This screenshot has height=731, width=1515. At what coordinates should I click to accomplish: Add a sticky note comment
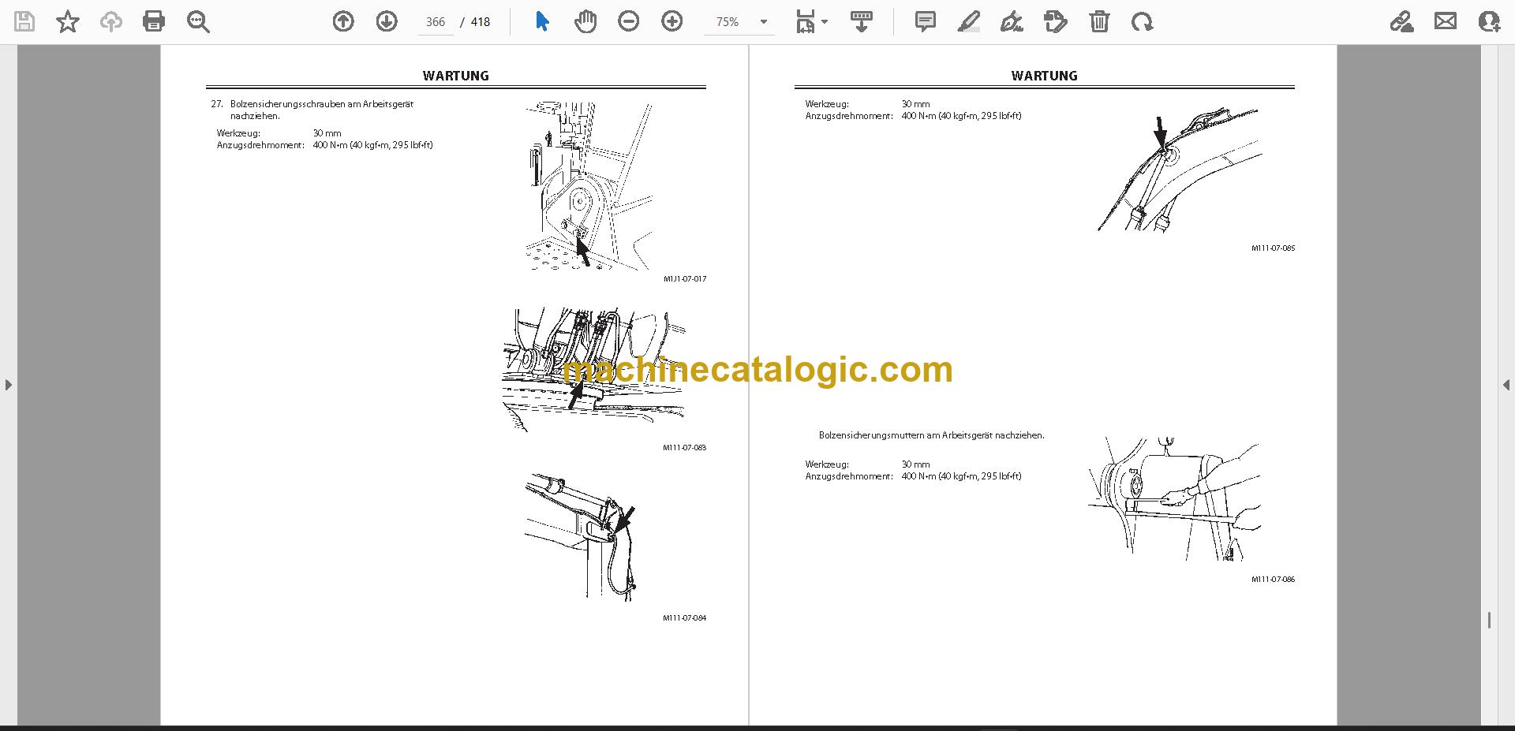tap(926, 21)
